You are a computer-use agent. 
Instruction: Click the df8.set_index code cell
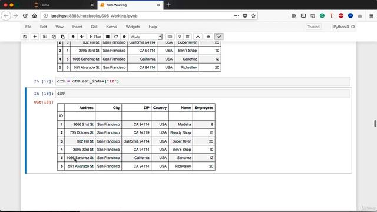tap(203, 81)
